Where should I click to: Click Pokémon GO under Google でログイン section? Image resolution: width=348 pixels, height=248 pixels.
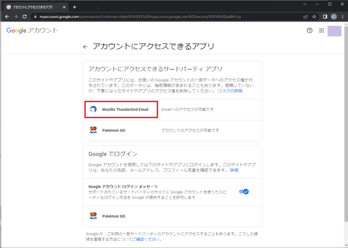click(113, 216)
